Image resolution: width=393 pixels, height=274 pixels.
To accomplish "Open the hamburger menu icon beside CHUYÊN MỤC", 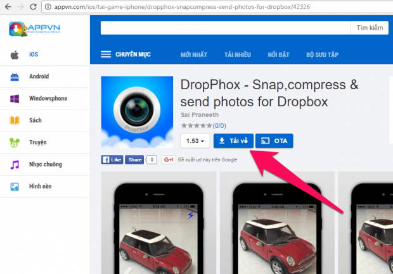I will click(x=106, y=54).
